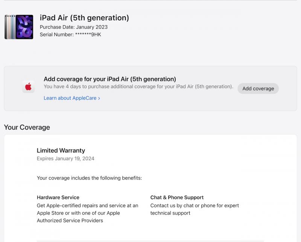Open the iPad Air product image
Screen dimensions: 301x242
pyautogui.click(x=19, y=27)
